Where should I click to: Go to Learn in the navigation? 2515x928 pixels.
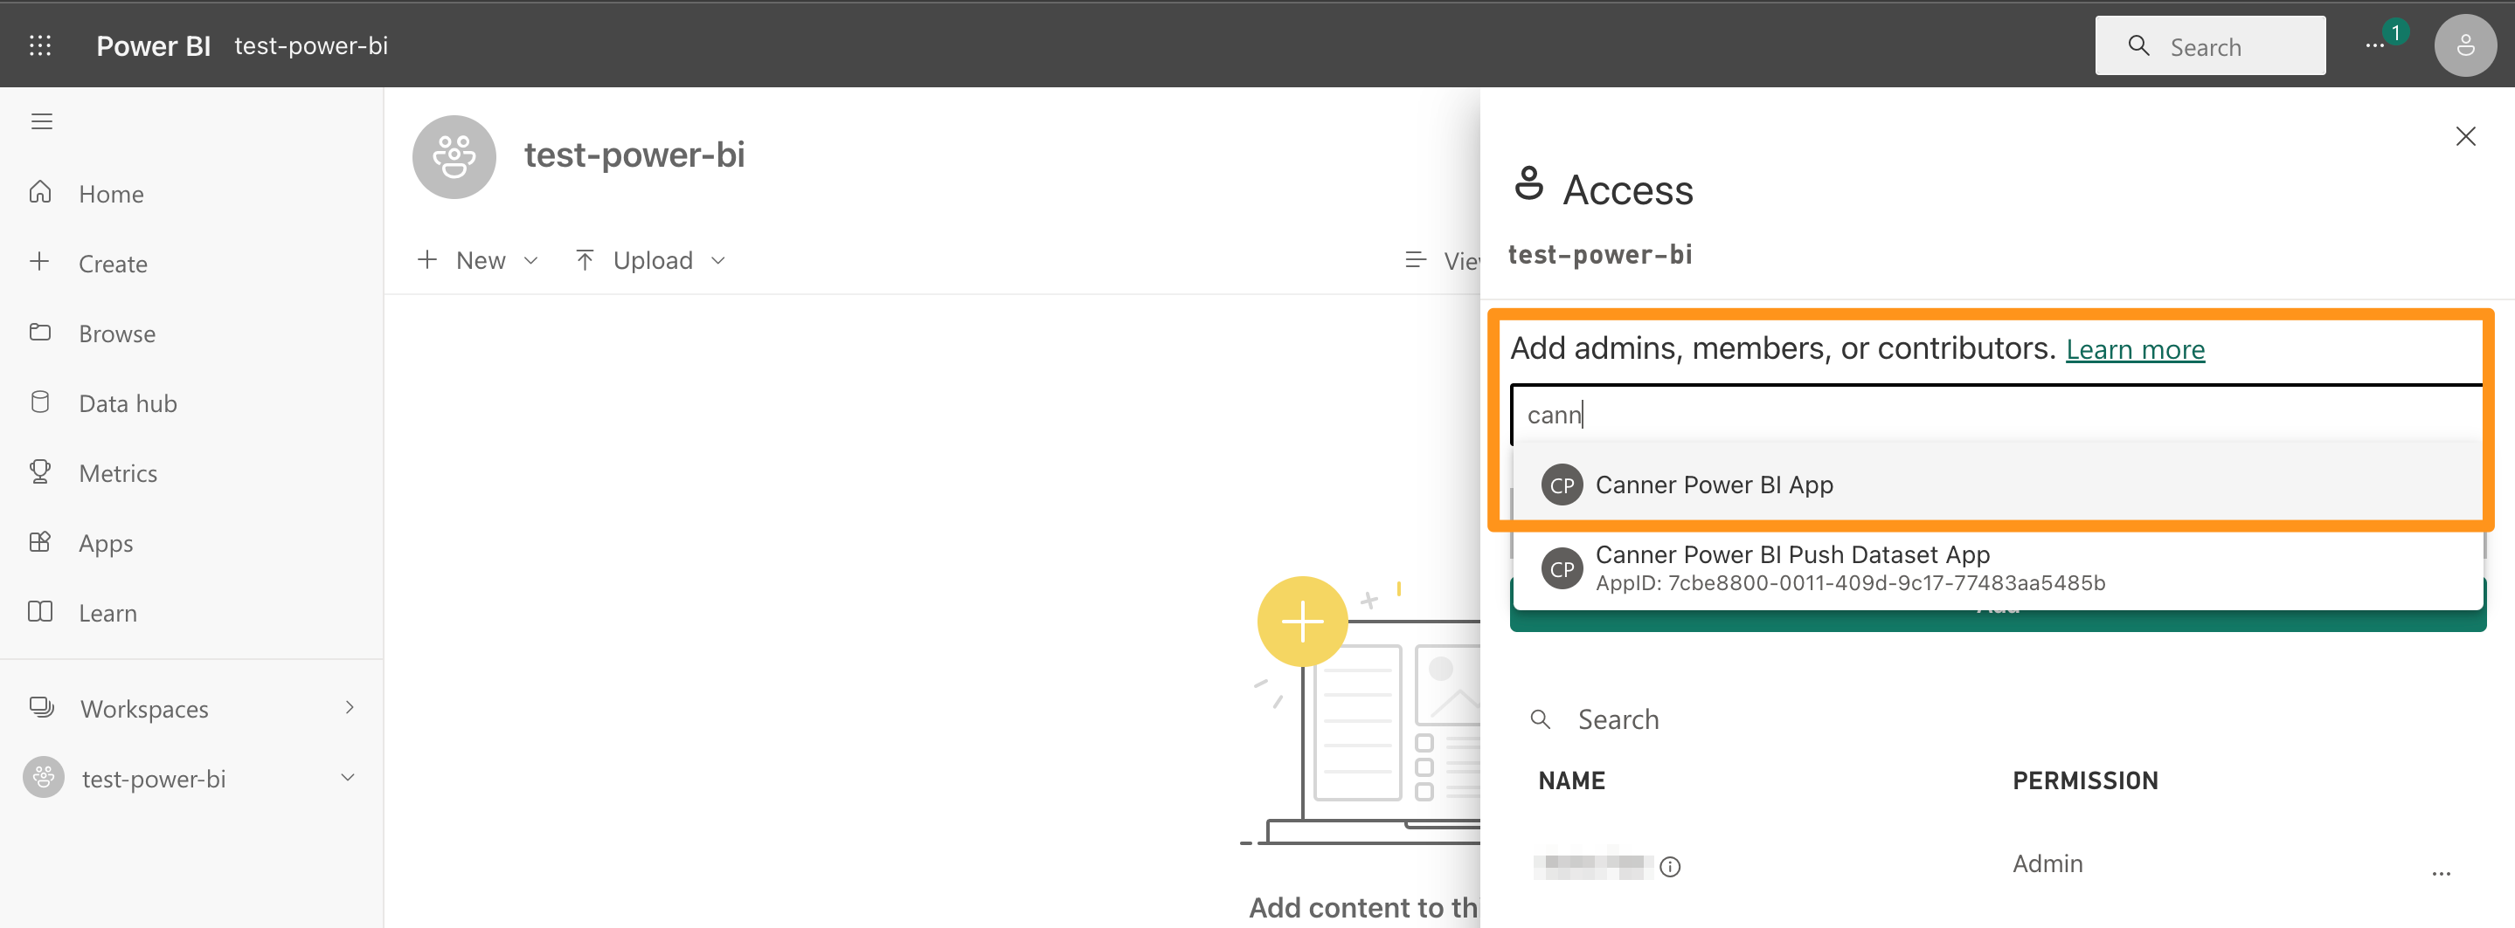coord(108,613)
